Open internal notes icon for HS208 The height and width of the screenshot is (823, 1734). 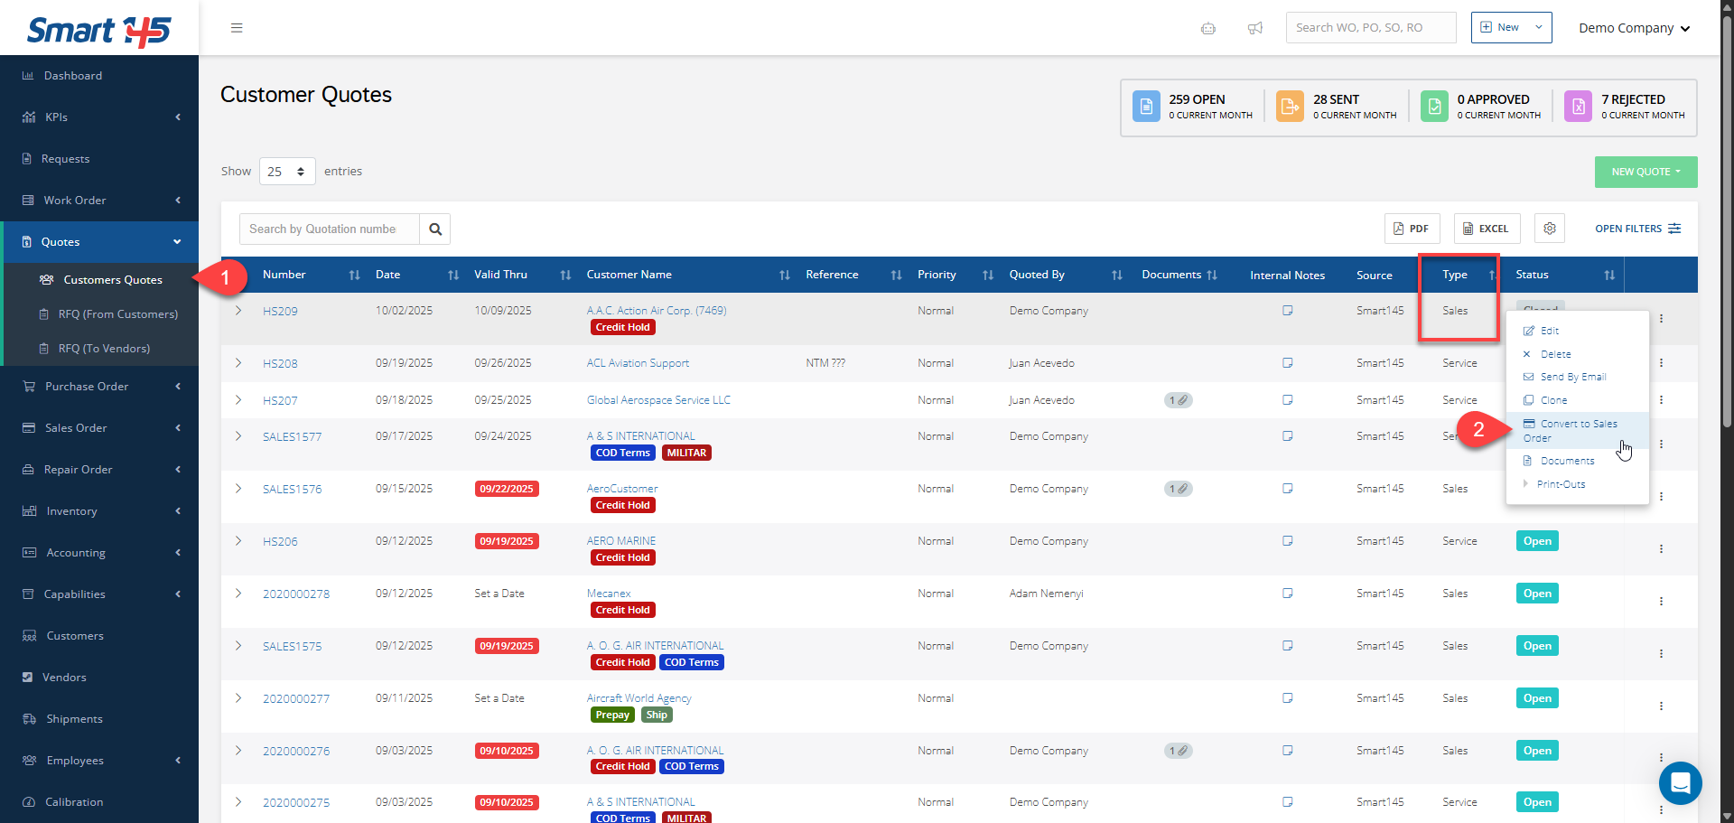coord(1288,363)
